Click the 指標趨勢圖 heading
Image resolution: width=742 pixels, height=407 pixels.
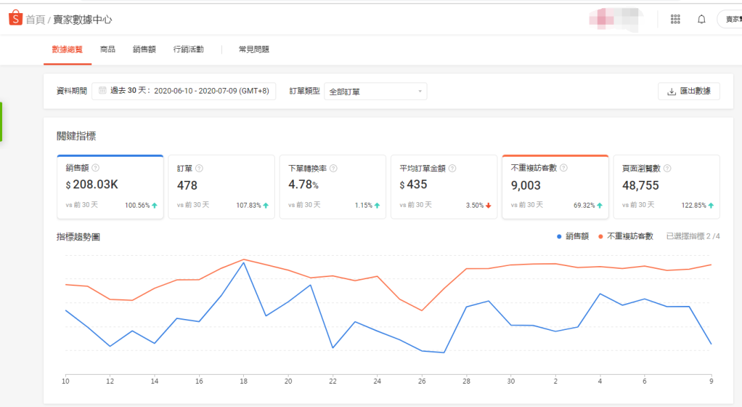click(x=78, y=237)
